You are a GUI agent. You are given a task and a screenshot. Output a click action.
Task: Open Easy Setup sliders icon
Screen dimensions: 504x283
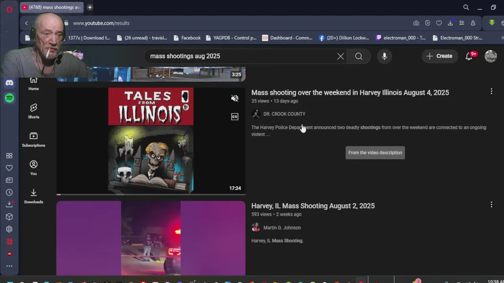(x=462, y=23)
